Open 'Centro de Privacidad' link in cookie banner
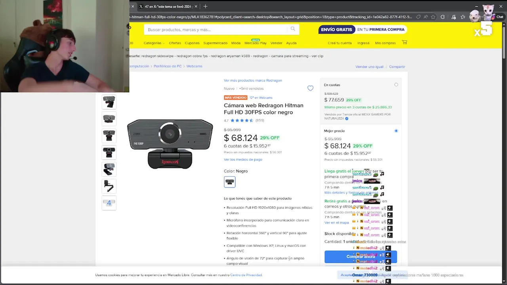Screen dimensions: 507x285 click(246, 275)
